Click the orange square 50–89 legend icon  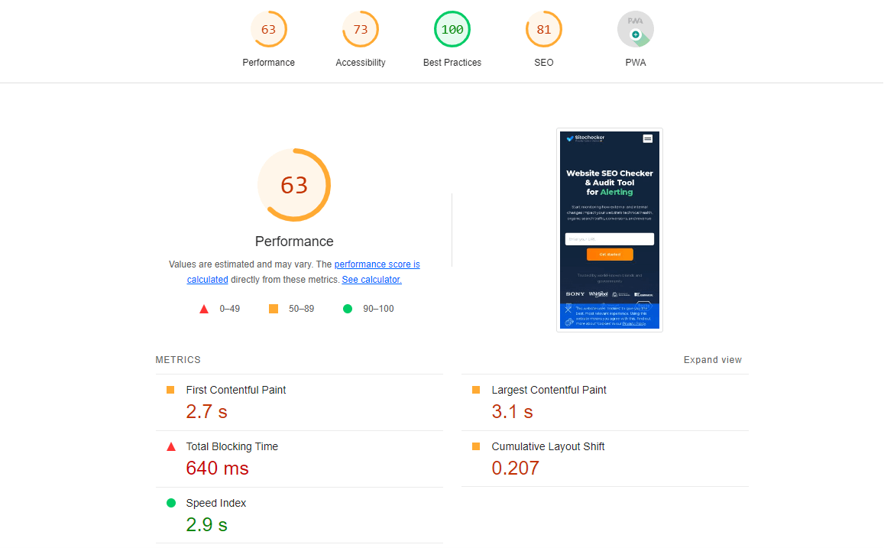tap(274, 309)
